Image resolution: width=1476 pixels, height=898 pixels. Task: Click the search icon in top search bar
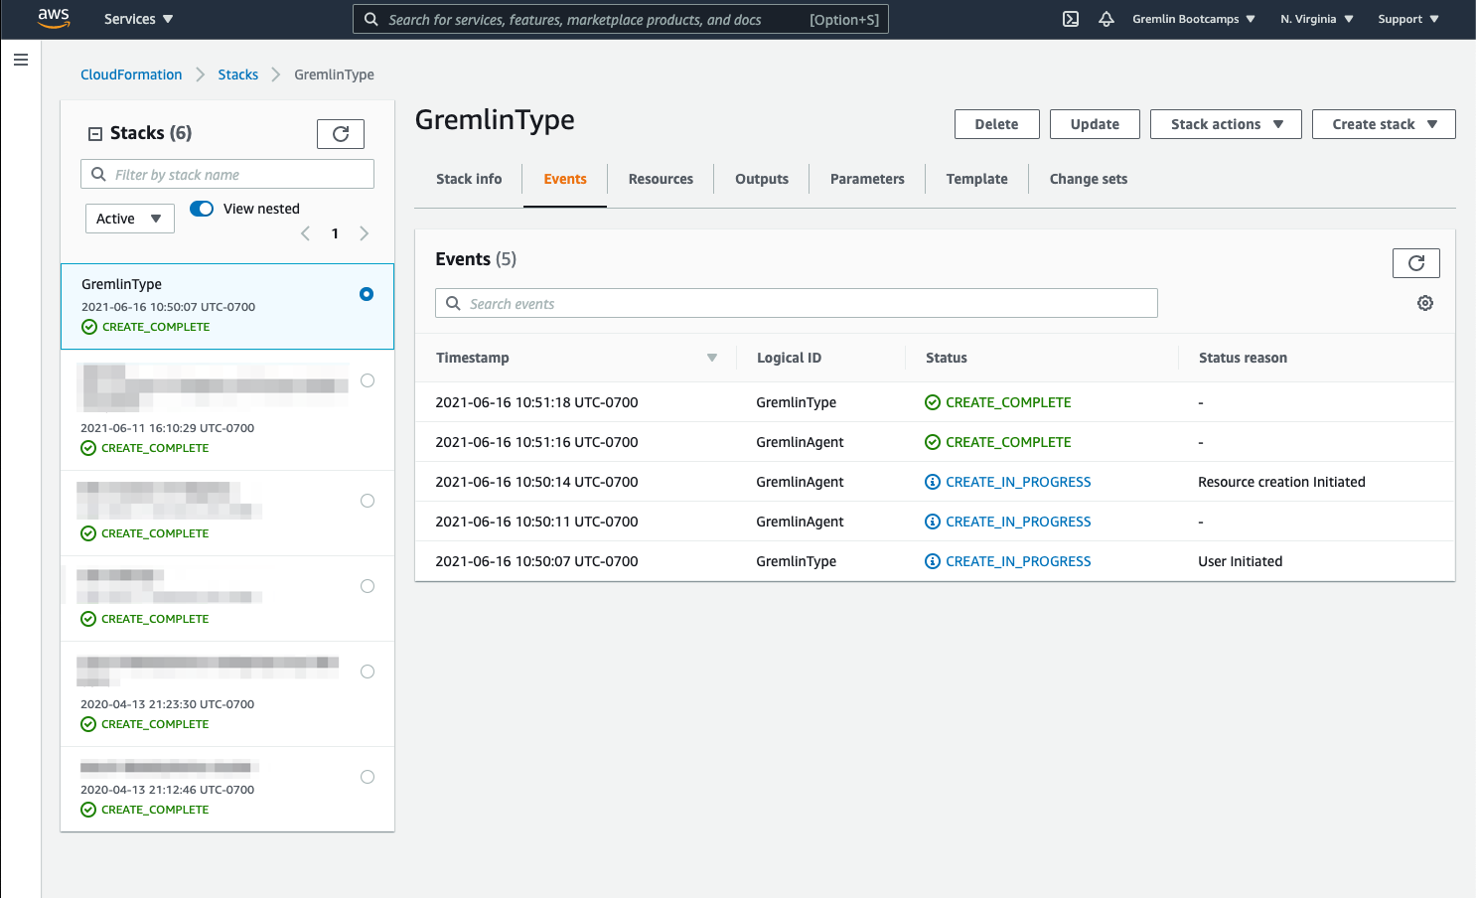pos(370,19)
